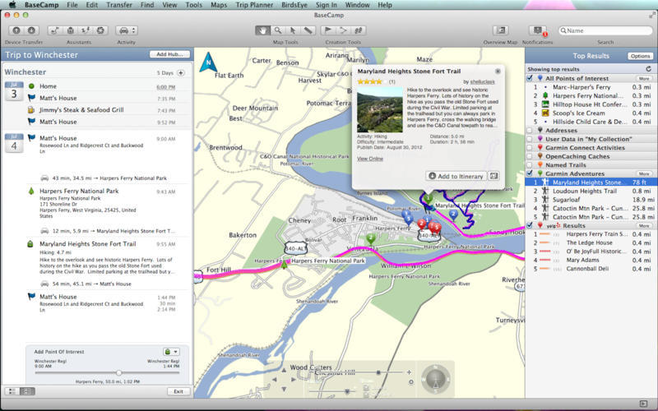Select the hand pan map tool
Image resolution: width=658 pixels, height=411 pixels.
click(x=263, y=30)
